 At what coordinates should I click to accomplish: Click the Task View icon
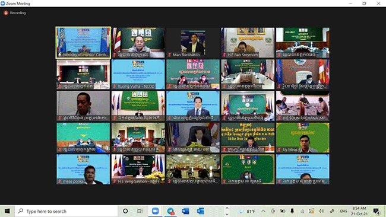[x=140, y=211]
